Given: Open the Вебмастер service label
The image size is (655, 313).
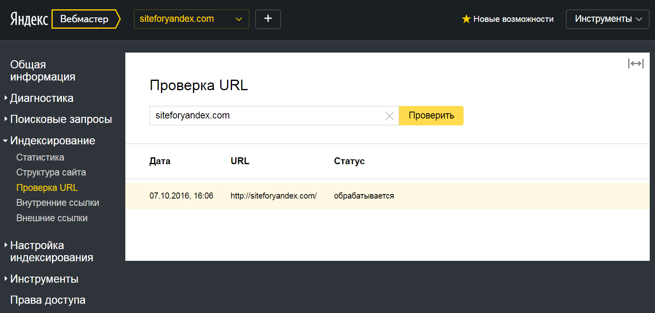Looking at the screenshot, I should pyautogui.click(x=84, y=19).
